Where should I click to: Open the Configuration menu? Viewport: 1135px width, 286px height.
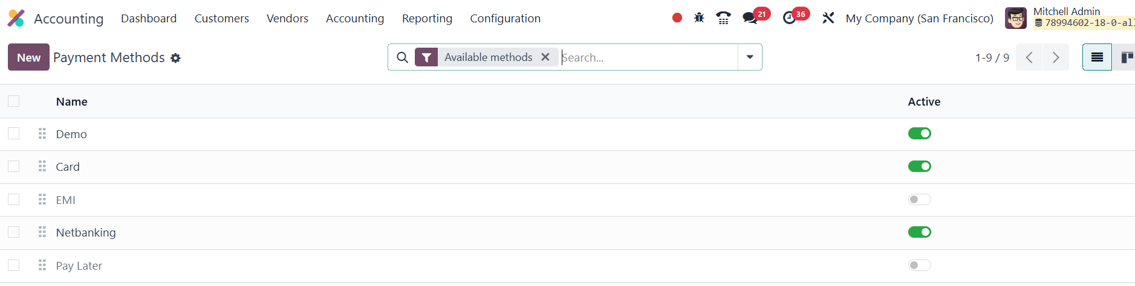coord(505,18)
